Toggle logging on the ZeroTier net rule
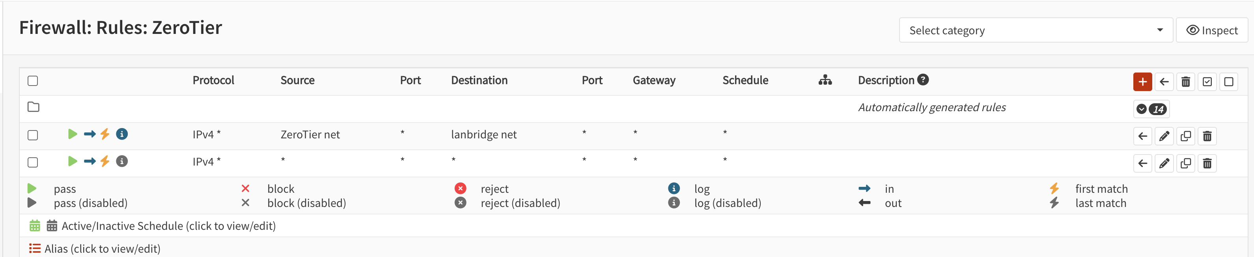The width and height of the screenshot is (1254, 257). pyautogui.click(x=122, y=134)
